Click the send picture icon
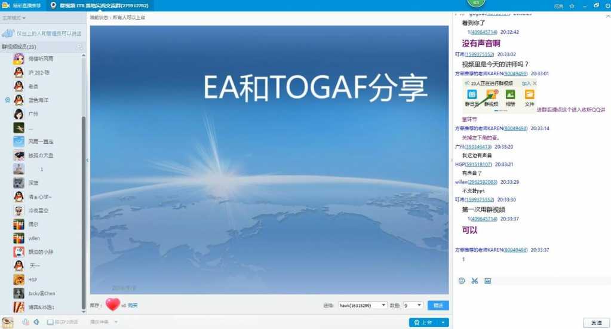Image resolution: width=611 pixels, height=329 pixels. click(x=487, y=281)
